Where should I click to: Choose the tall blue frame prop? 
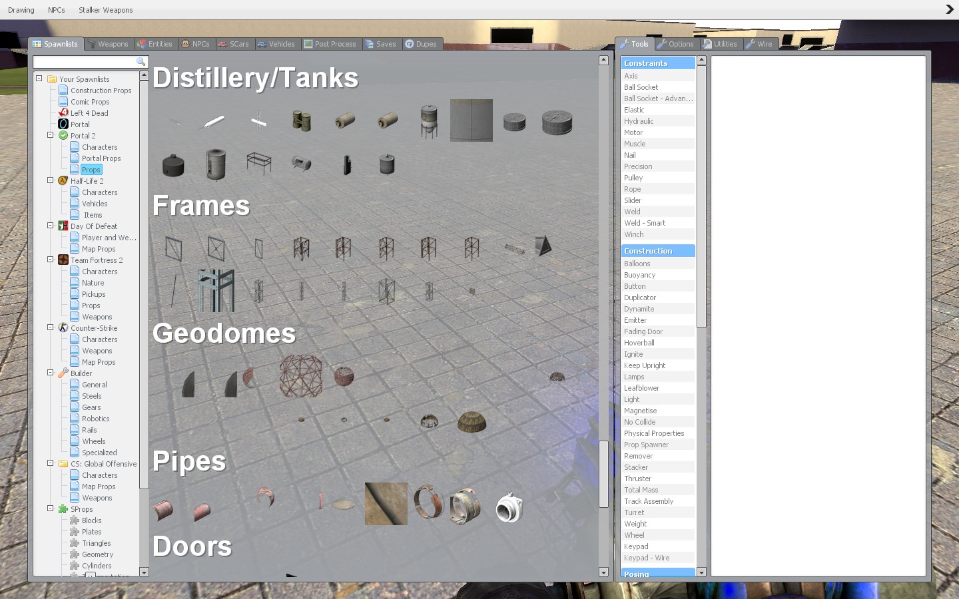[x=216, y=291]
